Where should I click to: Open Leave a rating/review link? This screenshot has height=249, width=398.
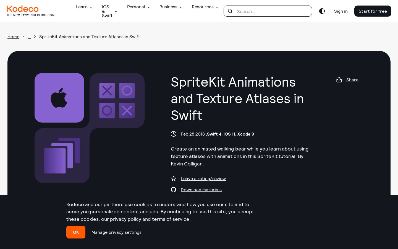click(203, 178)
